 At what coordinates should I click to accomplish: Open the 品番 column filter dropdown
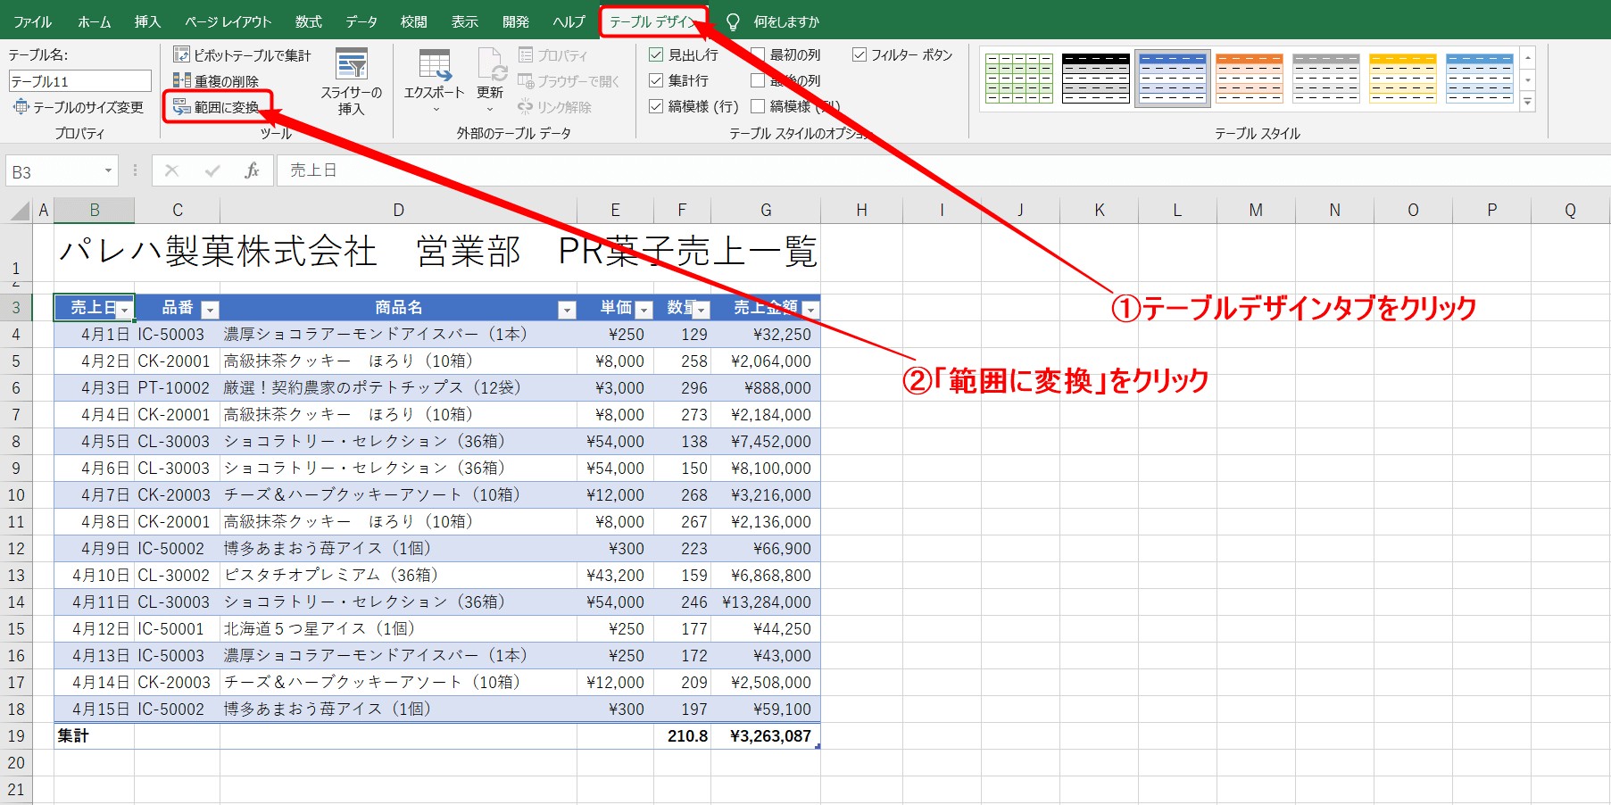(210, 310)
